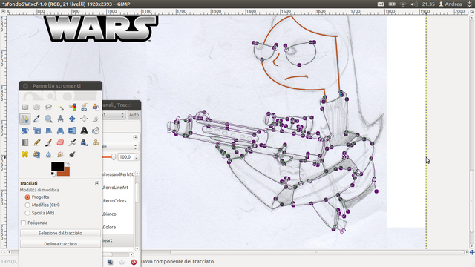Select the Colore layer
This screenshot has width=475, height=267.
point(118,227)
